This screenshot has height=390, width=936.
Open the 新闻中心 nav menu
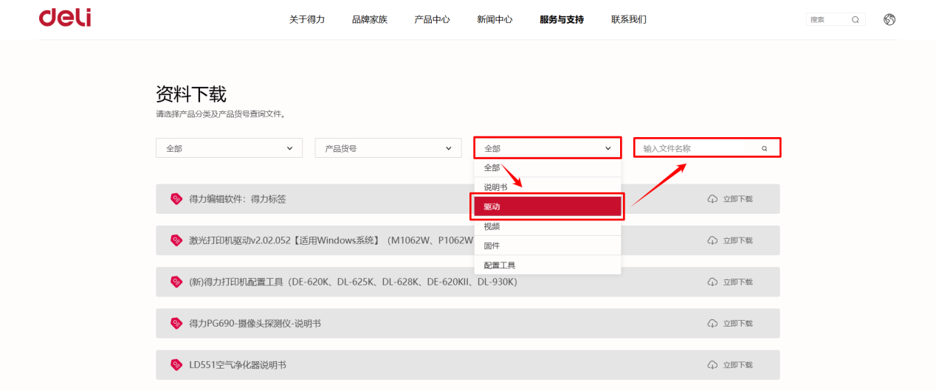coord(495,20)
